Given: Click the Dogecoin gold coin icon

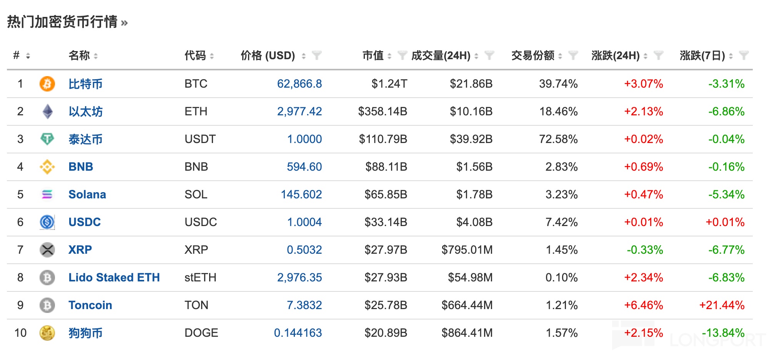Looking at the screenshot, I should [x=47, y=333].
